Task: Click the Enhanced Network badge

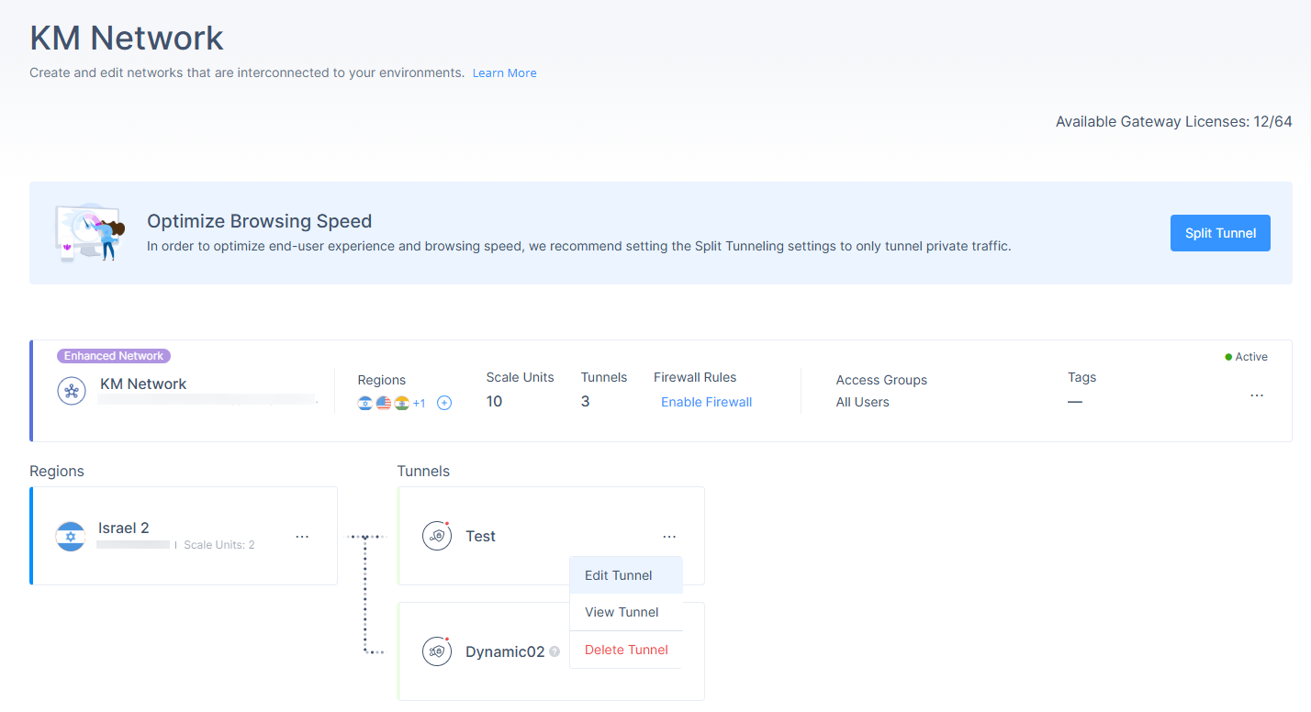Action: (x=114, y=356)
